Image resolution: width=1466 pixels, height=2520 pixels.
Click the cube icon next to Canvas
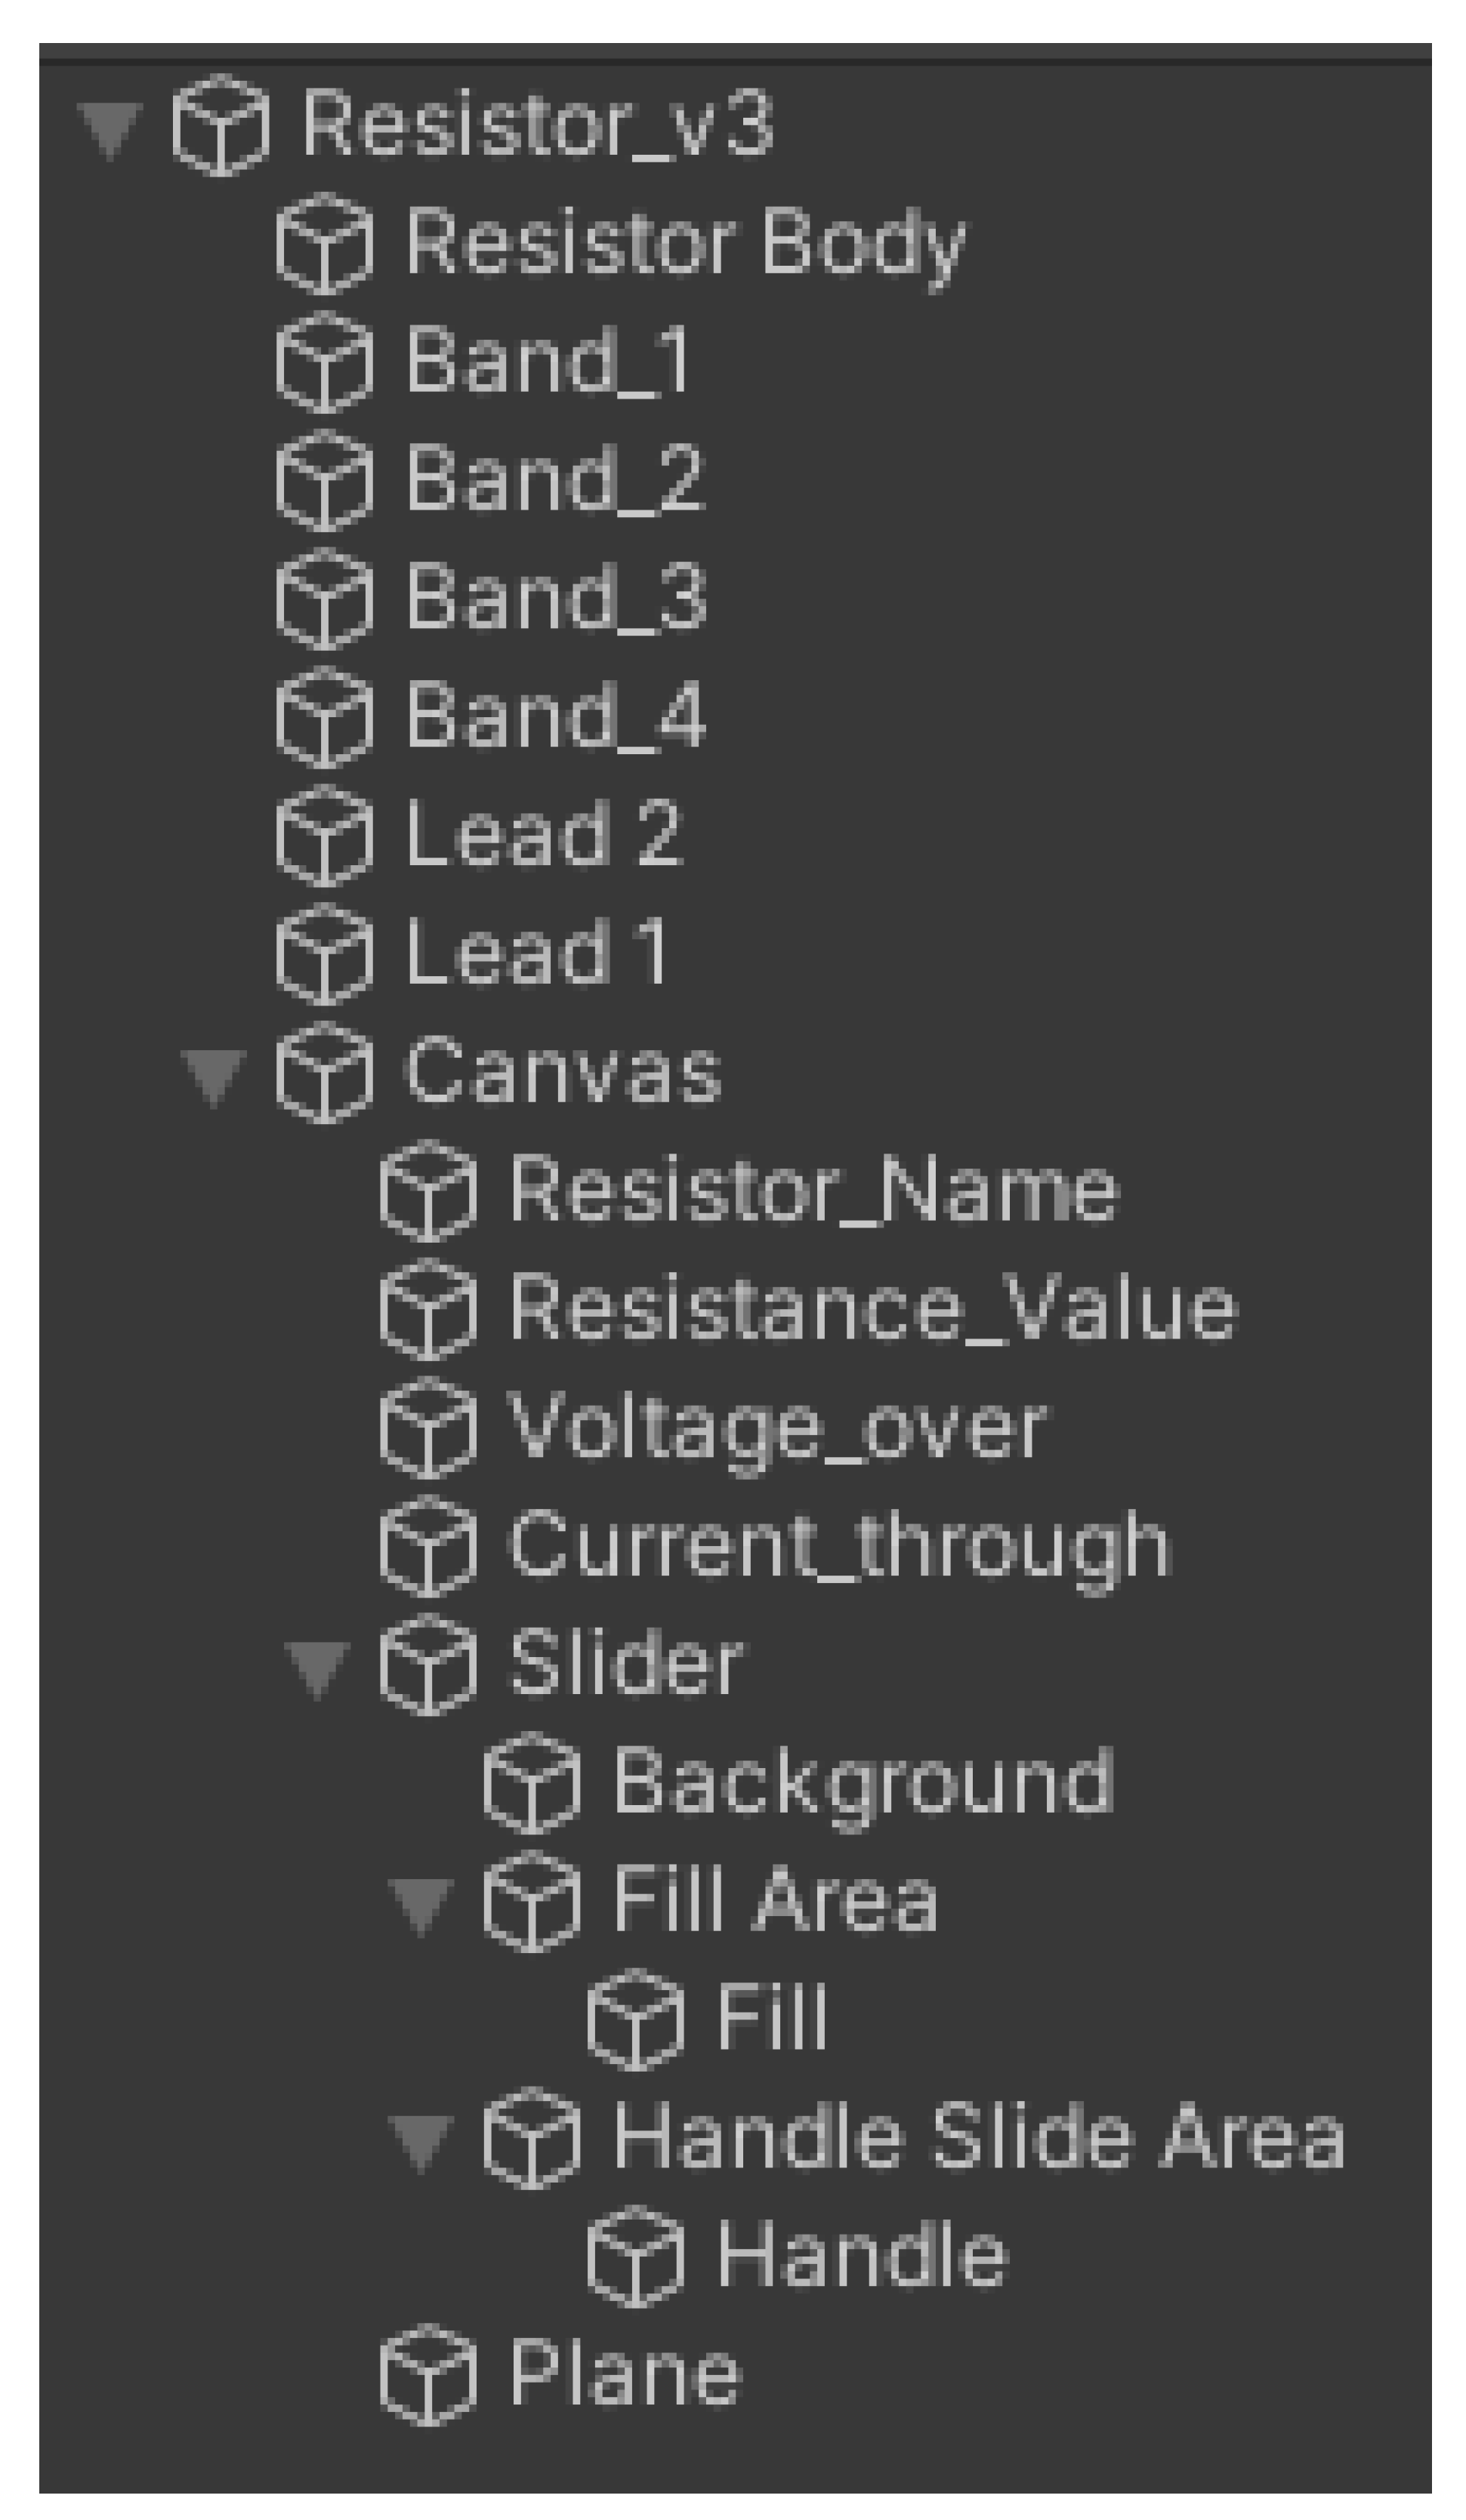pos(324,1072)
